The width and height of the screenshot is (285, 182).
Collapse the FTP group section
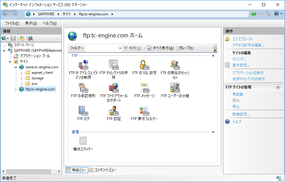click(213, 56)
